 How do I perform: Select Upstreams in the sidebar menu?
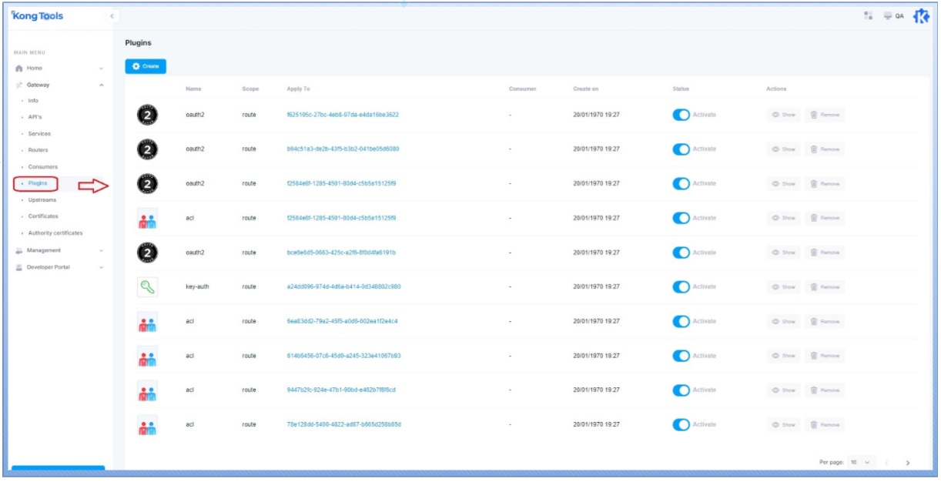[42, 200]
